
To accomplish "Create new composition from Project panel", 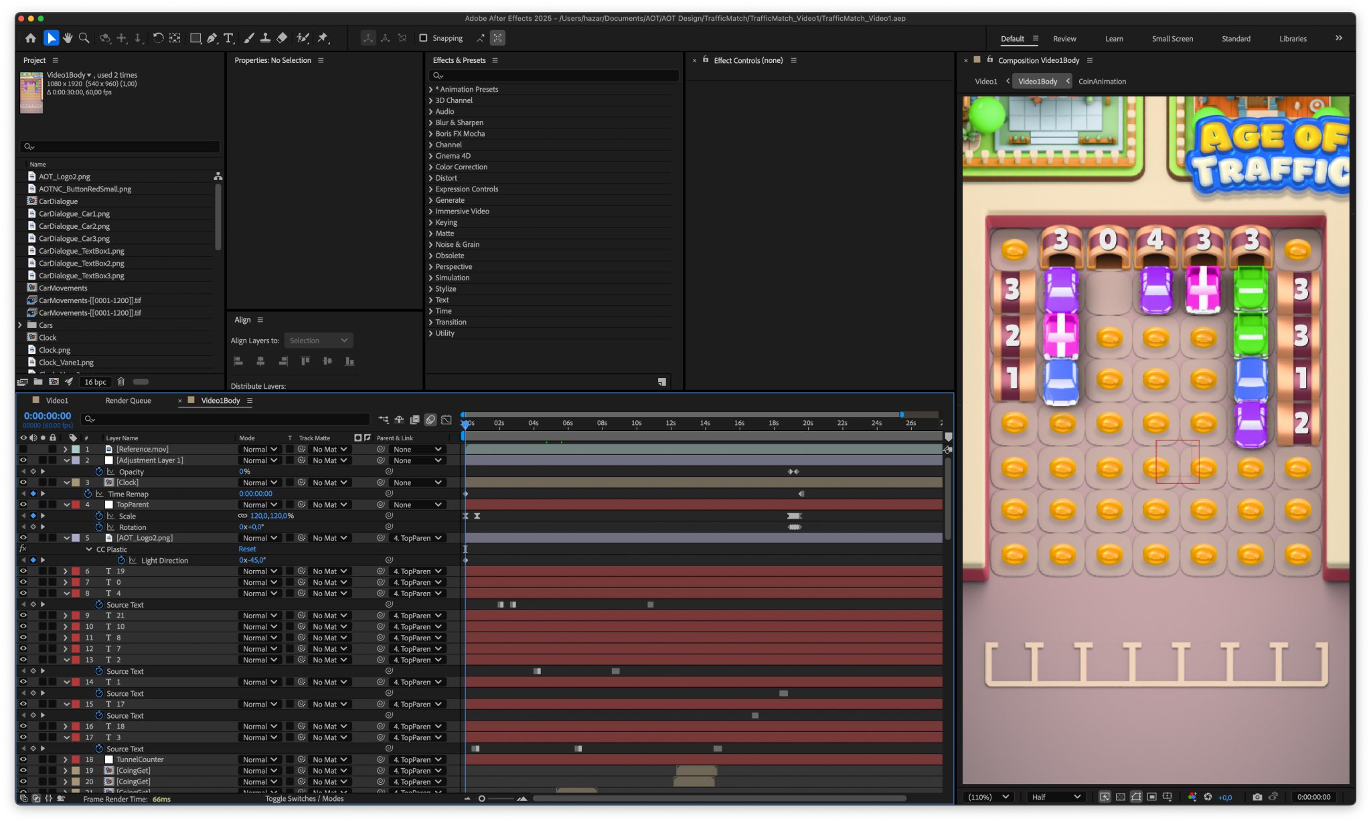I will [x=54, y=382].
